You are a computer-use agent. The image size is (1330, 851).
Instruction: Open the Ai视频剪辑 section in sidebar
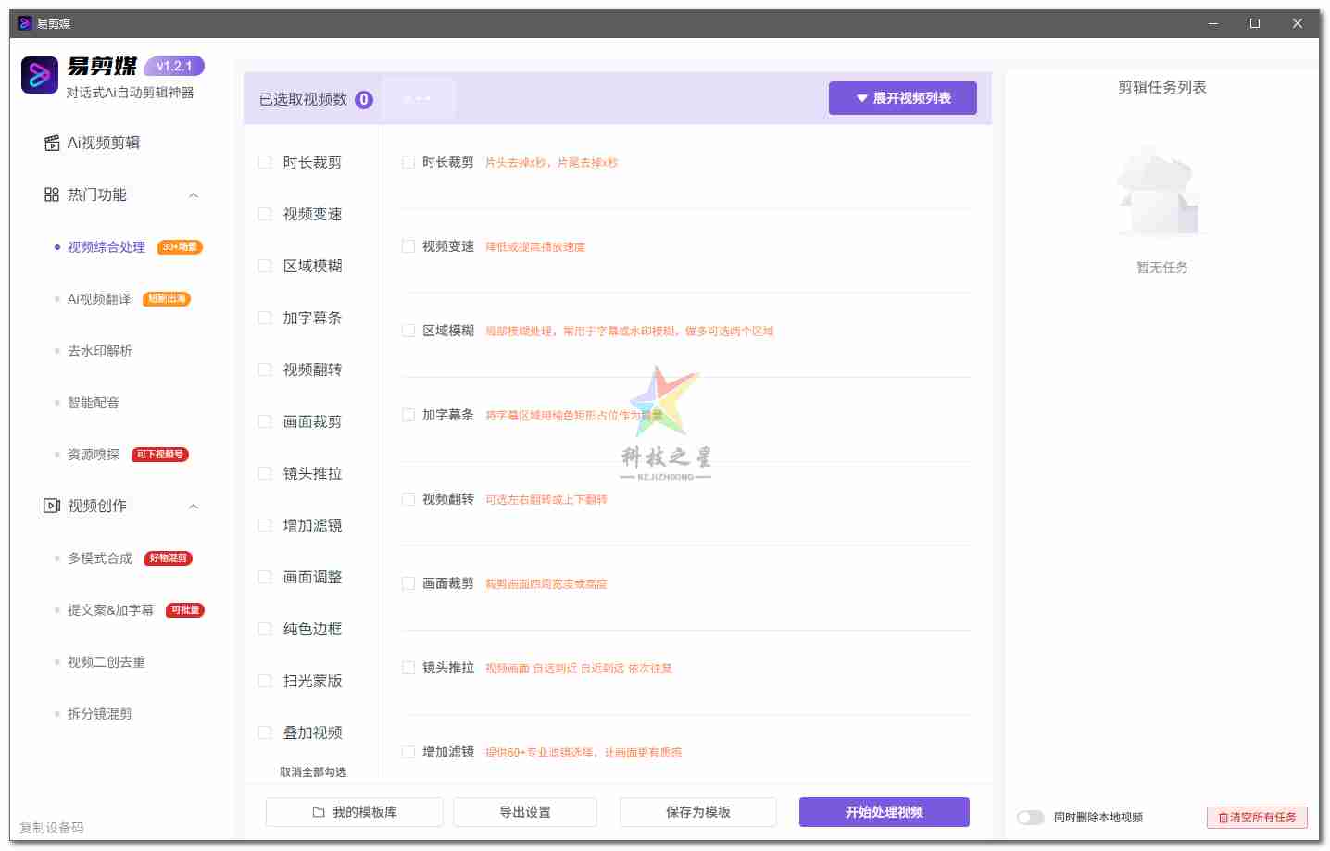click(x=98, y=142)
